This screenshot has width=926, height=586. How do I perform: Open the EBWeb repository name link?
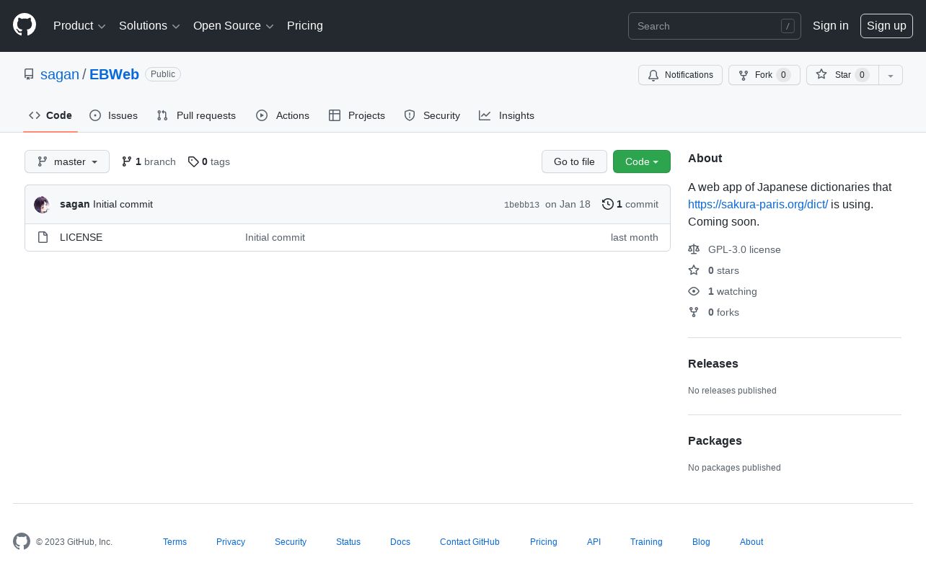(114, 74)
